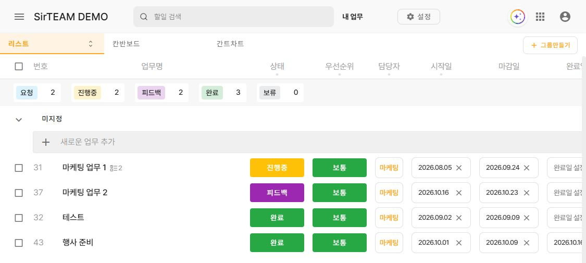
Task: Click 마케팅 assignee of 행사 준비
Action: tap(389, 243)
